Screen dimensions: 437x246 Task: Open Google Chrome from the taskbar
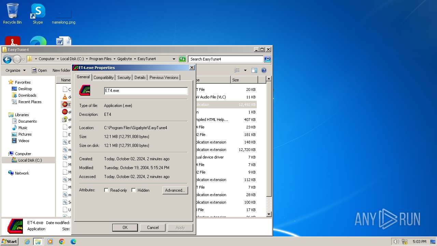62,242
